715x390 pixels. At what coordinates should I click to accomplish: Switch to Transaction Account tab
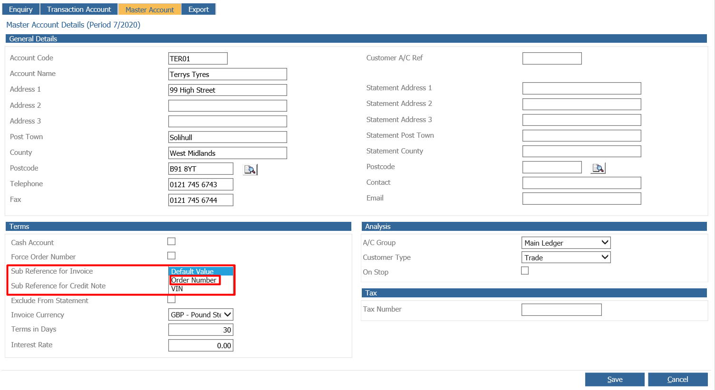[x=79, y=10]
